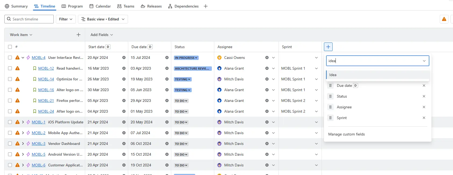Screen dimensions: 453x175
Task: Check the box for the MOBL-21 row
Action: pyautogui.click(x=10, y=101)
